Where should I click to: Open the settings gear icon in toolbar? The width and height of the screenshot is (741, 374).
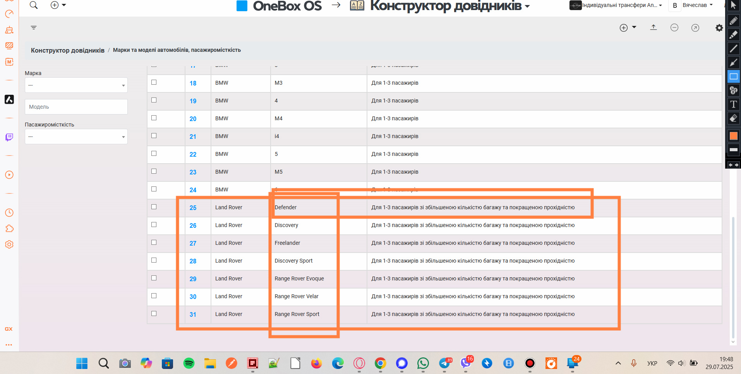click(x=719, y=28)
